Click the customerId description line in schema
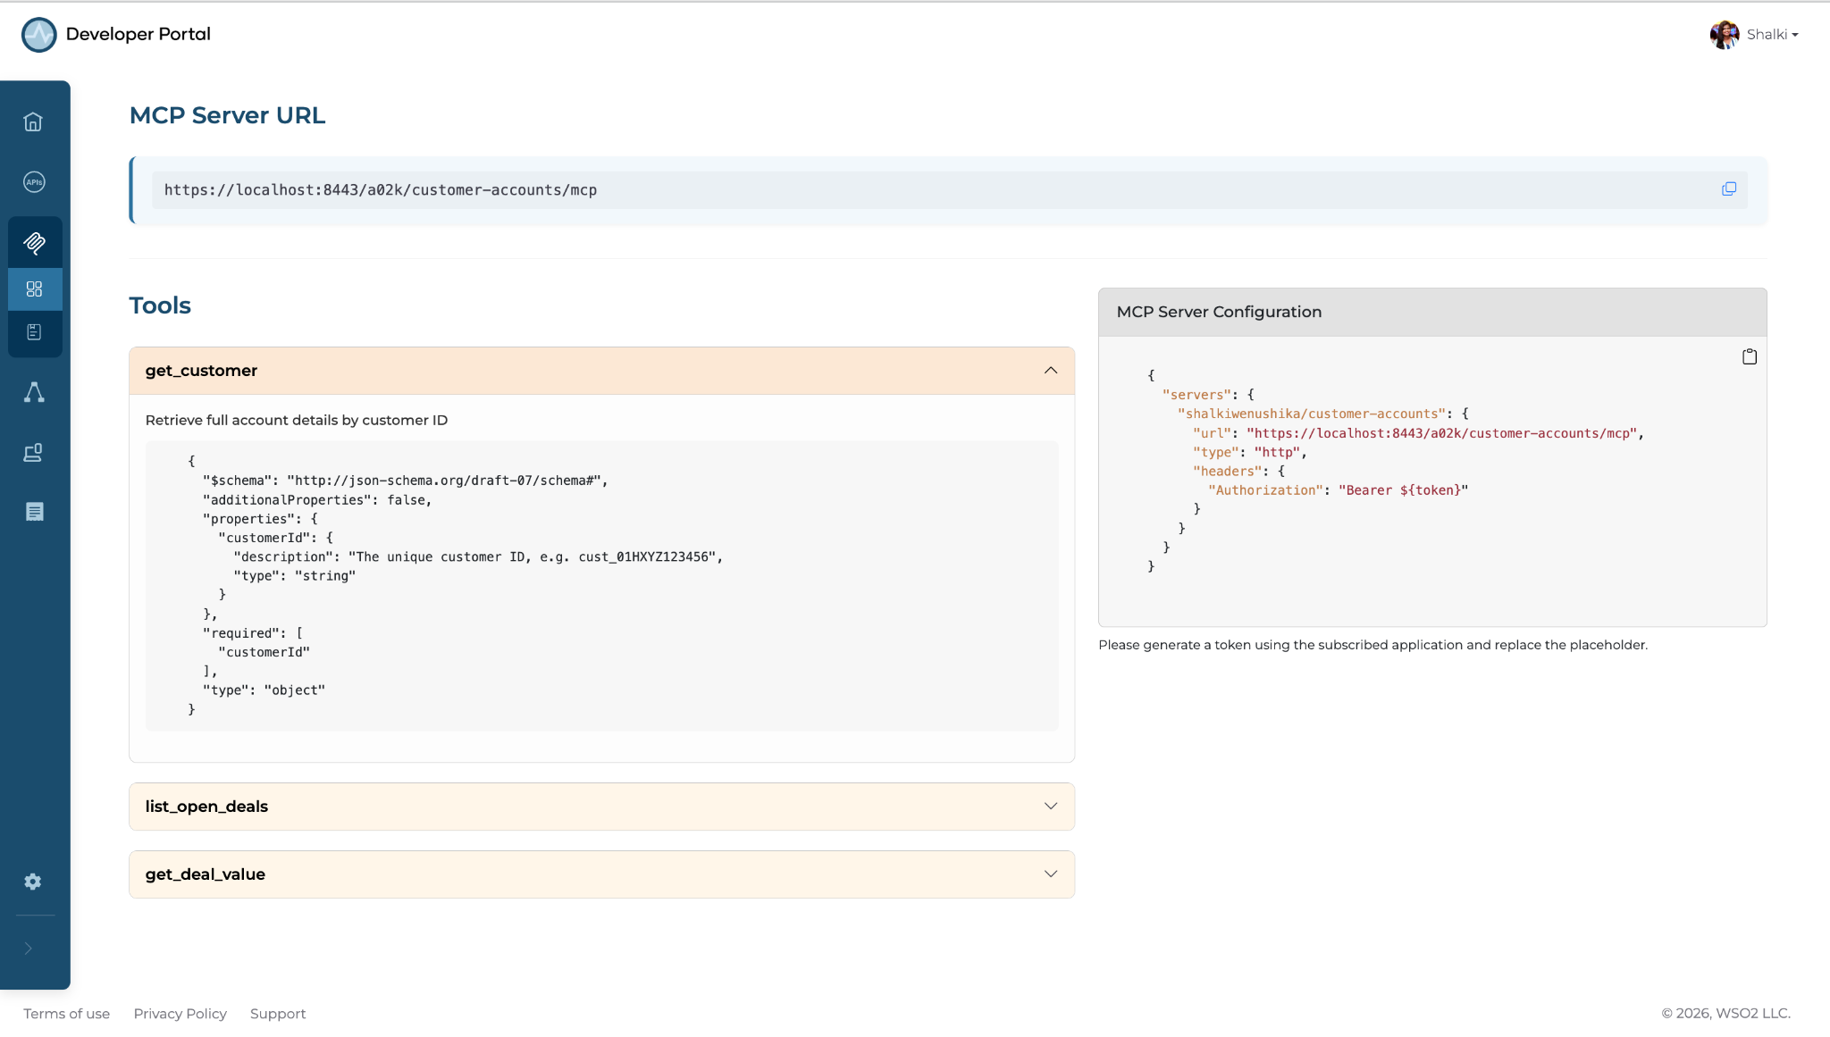The width and height of the screenshot is (1830, 1037). 478,556
